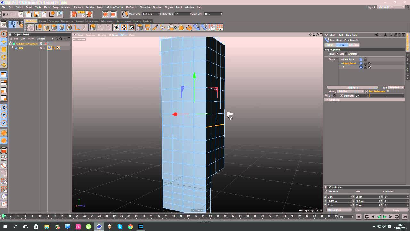
Task: Click the back arrow in attributes panel
Action: point(376,35)
